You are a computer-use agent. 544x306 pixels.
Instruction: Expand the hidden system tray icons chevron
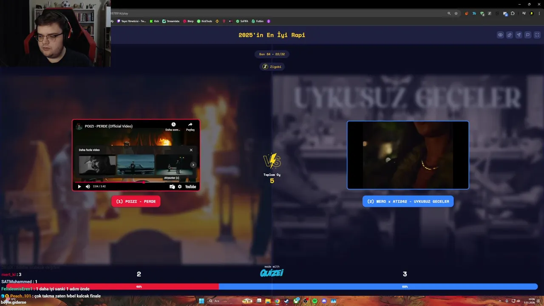pos(500,301)
